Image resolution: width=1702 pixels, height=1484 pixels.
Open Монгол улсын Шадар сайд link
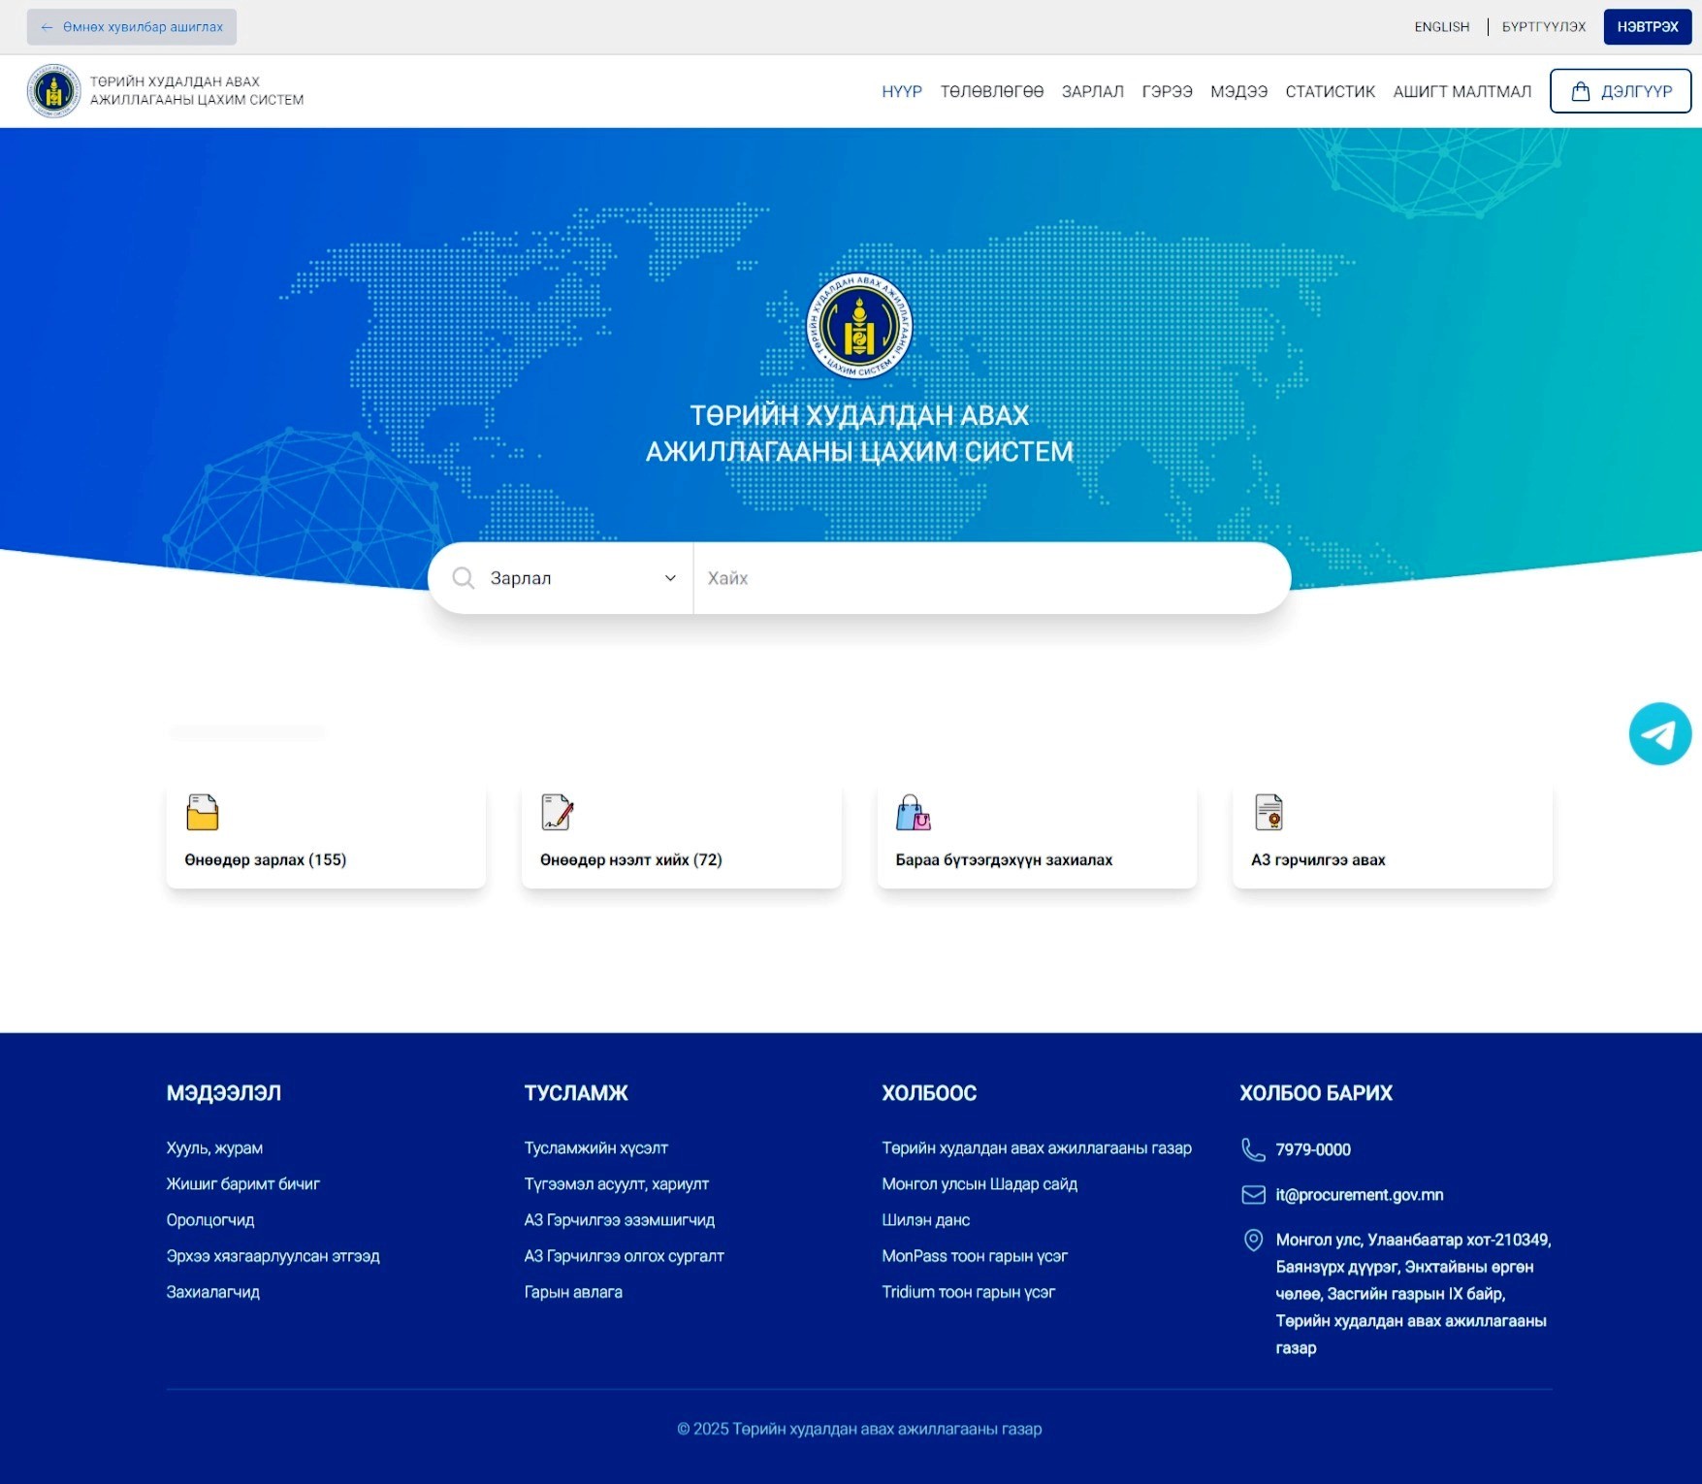tap(979, 1184)
